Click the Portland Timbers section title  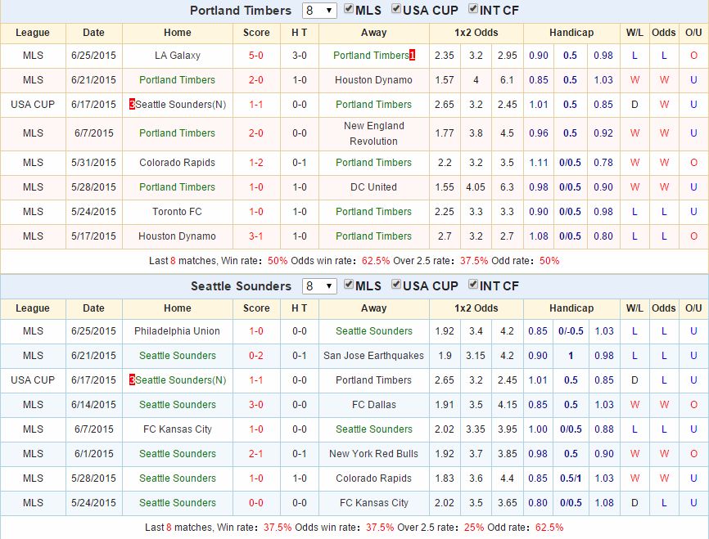click(241, 11)
